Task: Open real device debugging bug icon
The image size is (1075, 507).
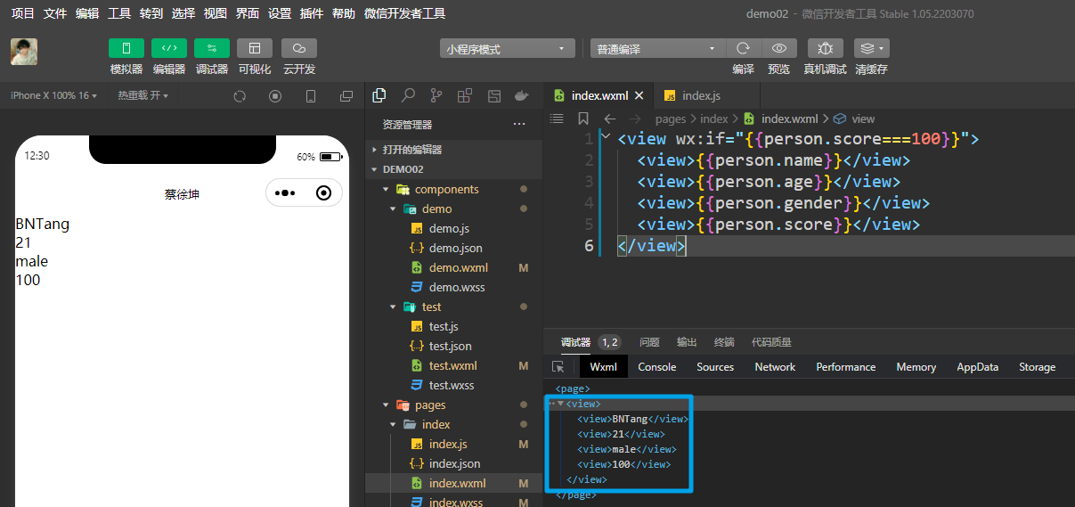Action: click(x=826, y=48)
